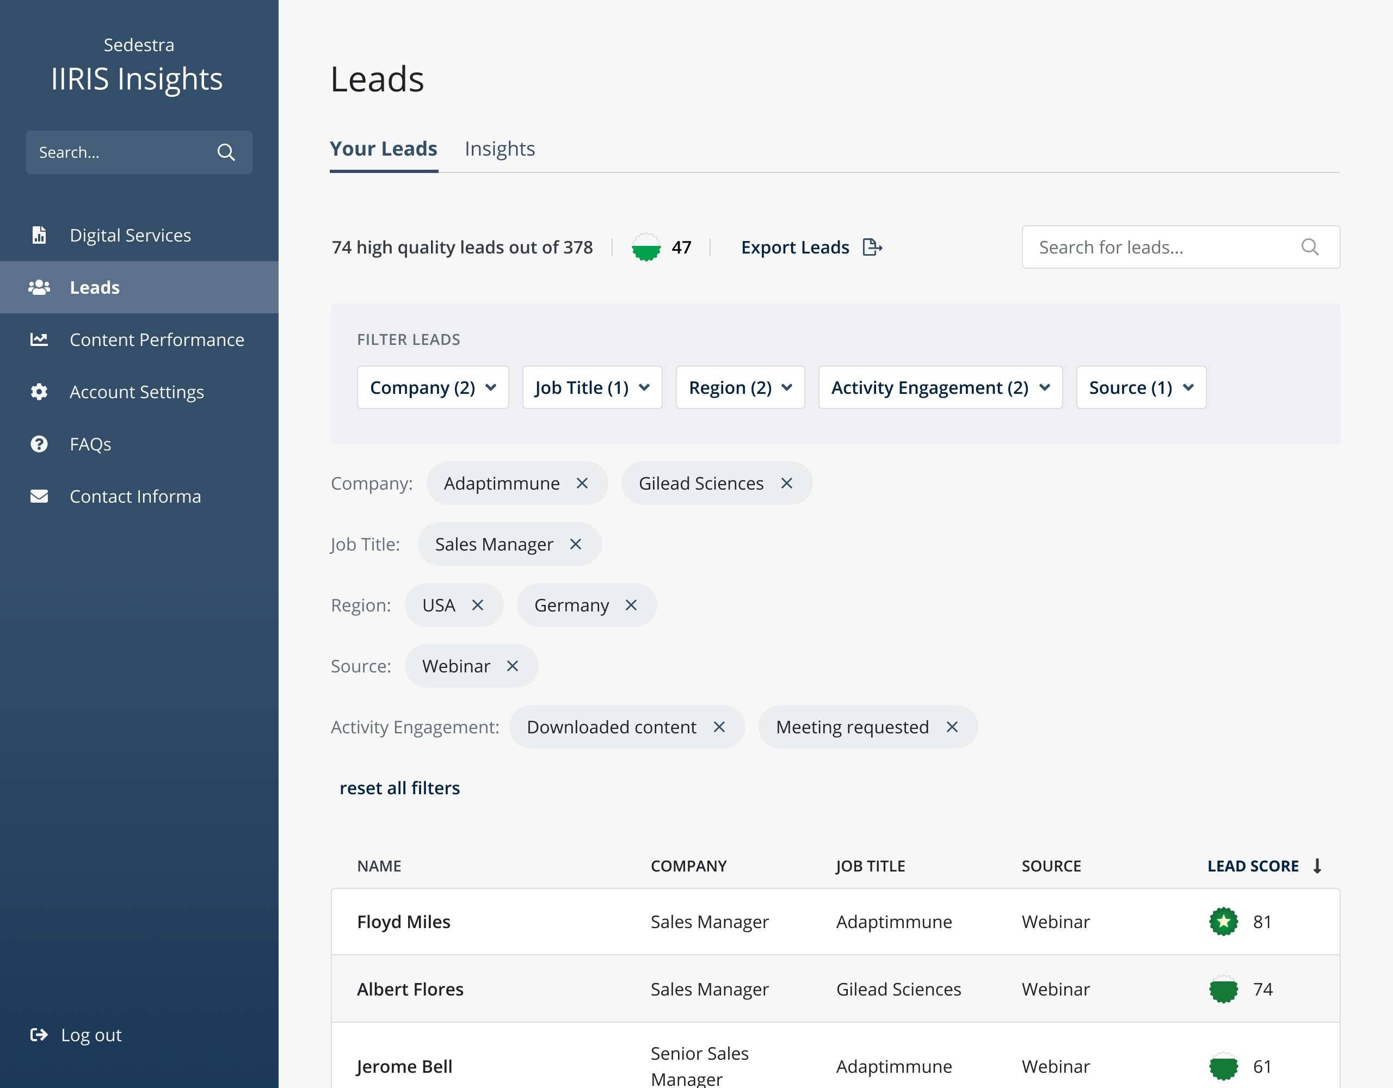
Task: Remove the Webinar source filter
Action: click(x=512, y=666)
